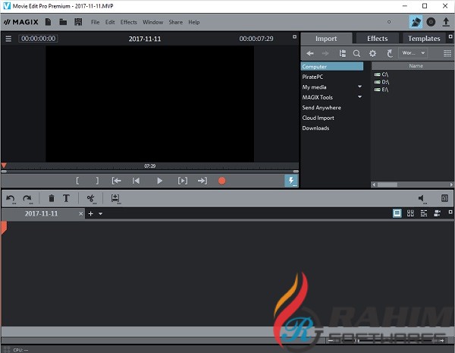The width and height of the screenshot is (455, 353).
Task: Click the Burn disc icon
Action: [431, 22]
